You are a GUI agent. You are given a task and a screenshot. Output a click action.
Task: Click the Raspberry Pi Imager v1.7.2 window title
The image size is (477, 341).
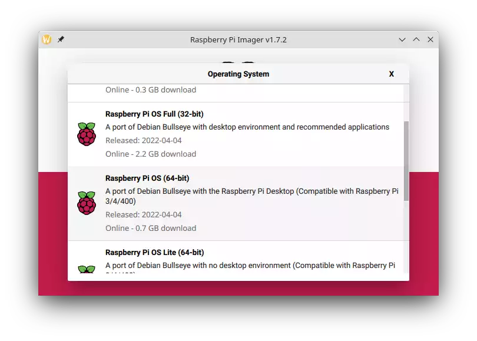click(238, 40)
